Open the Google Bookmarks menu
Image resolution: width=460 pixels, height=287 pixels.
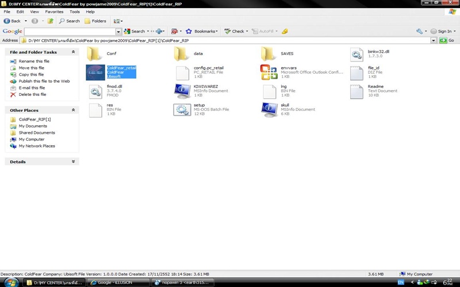click(x=202, y=32)
